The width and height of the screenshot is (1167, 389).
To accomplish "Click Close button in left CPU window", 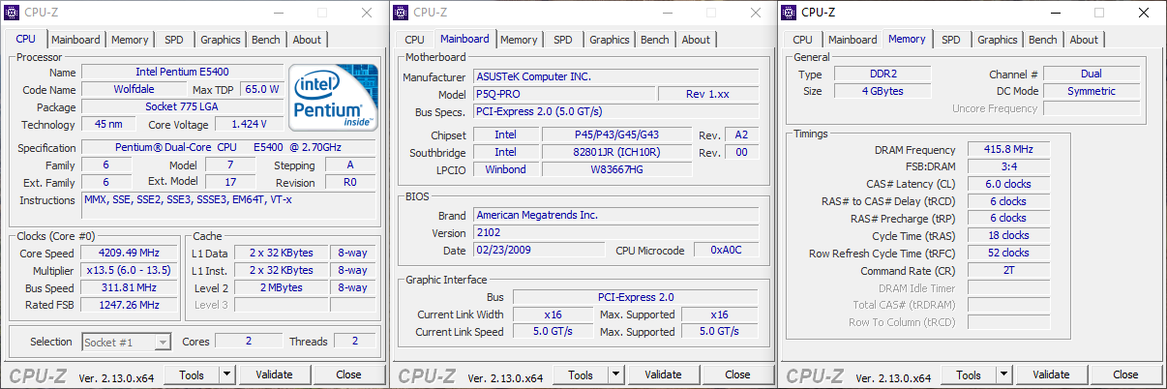I will [x=348, y=374].
